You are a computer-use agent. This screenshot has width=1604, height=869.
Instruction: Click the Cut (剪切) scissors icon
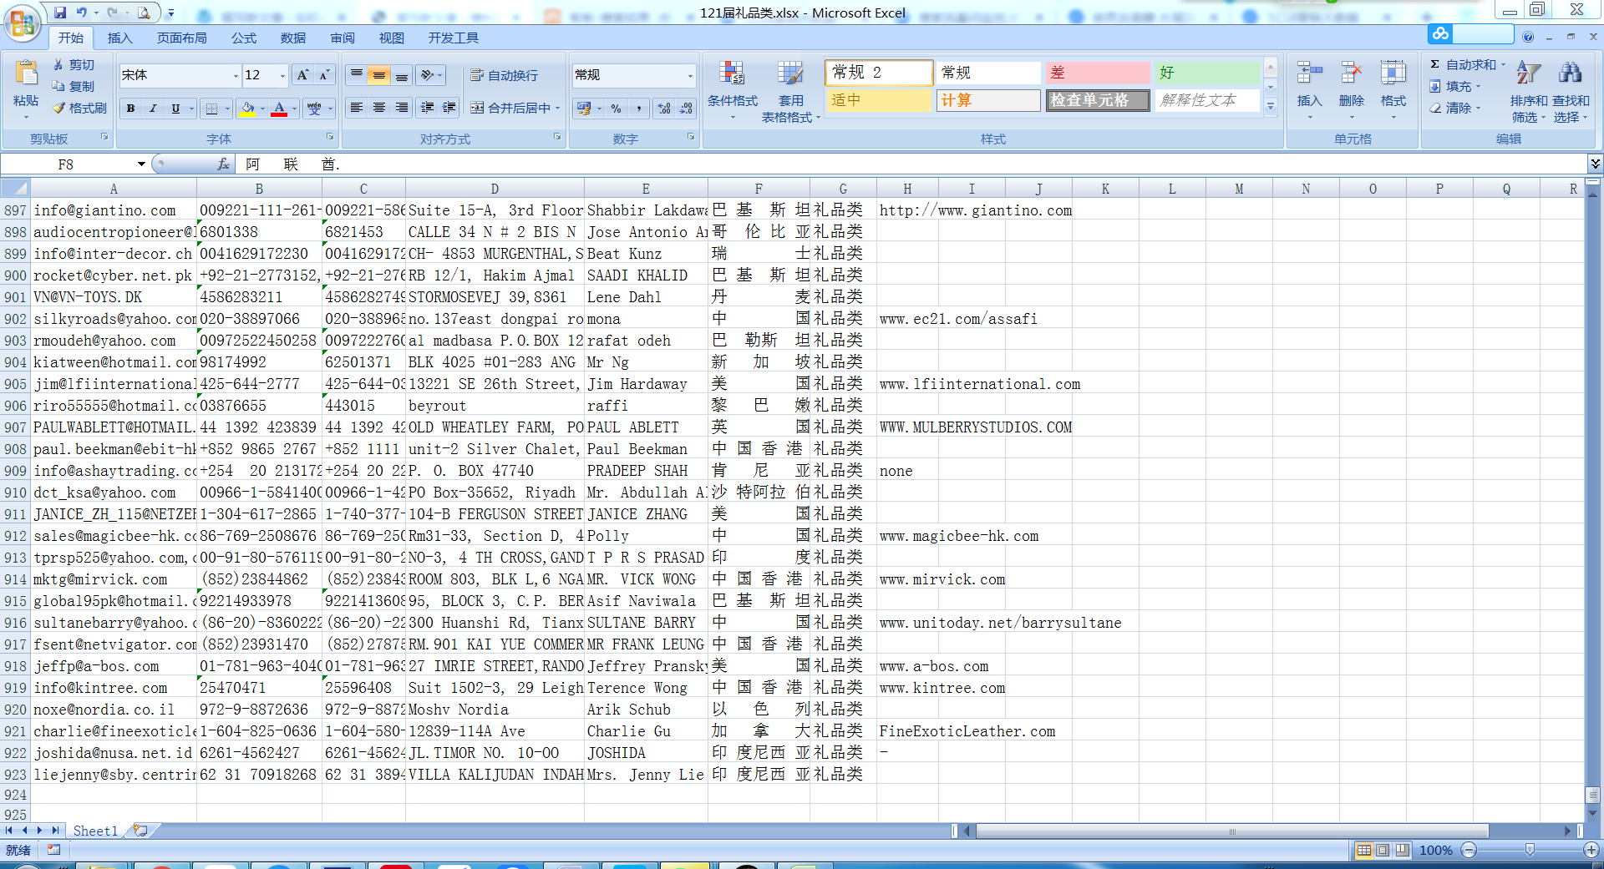coord(58,65)
